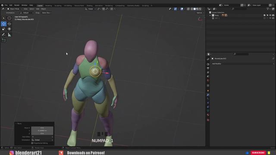The width and height of the screenshot is (276, 155).
Task: Toggle Body collection exclude checkbox
Action: [264, 15]
